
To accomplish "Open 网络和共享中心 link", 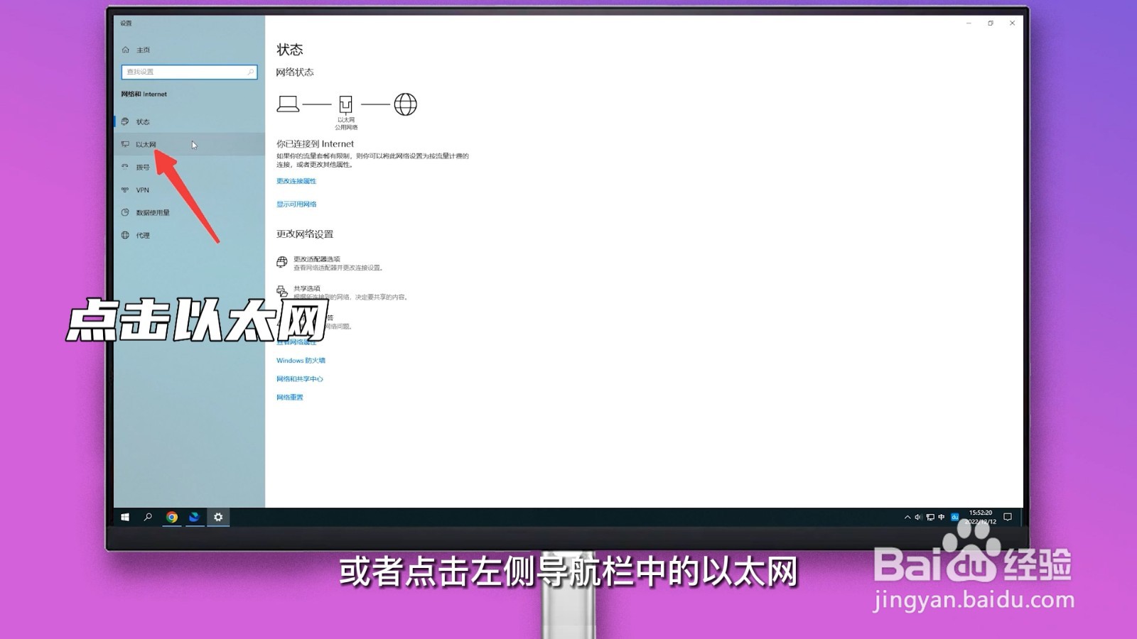I will tap(299, 378).
